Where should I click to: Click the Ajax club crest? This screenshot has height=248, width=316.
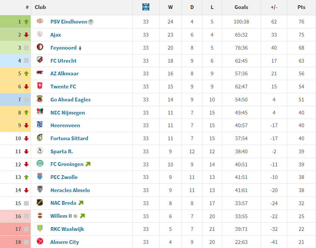[x=40, y=34]
